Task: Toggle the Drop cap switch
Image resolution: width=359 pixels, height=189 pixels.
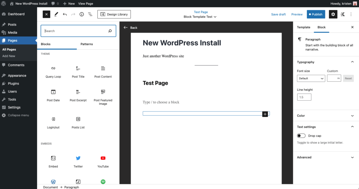Action: click(x=301, y=136)
